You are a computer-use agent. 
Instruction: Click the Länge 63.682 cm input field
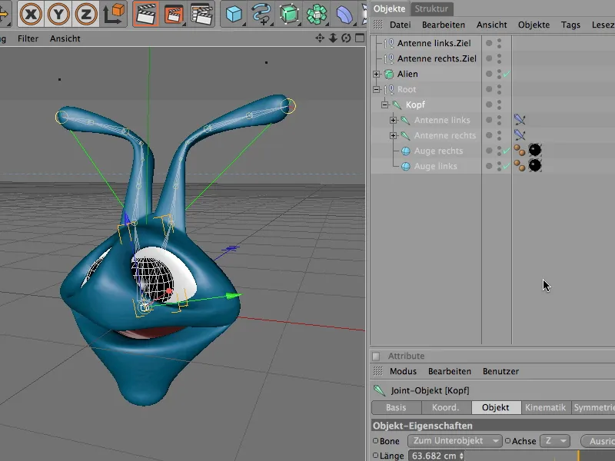pyautogui.click(x=434, y=456)
